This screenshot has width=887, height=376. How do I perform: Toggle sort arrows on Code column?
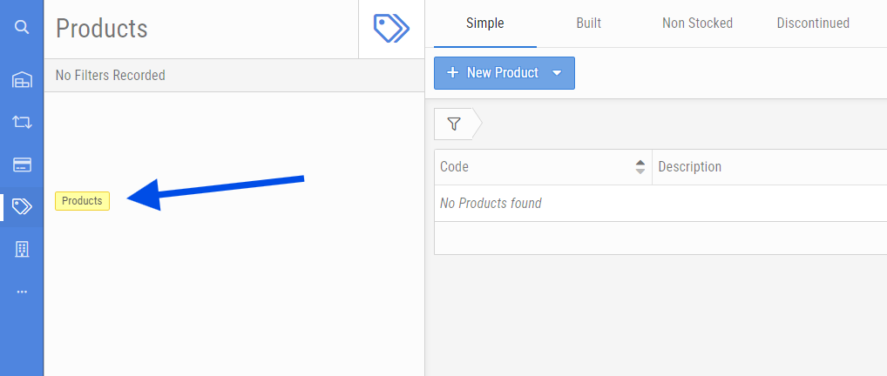[x=640, y=167]
